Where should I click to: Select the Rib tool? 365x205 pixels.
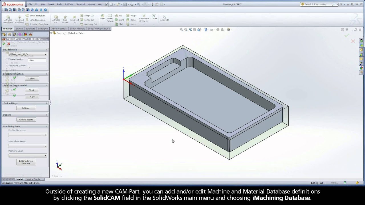click(x=118, y=16)
